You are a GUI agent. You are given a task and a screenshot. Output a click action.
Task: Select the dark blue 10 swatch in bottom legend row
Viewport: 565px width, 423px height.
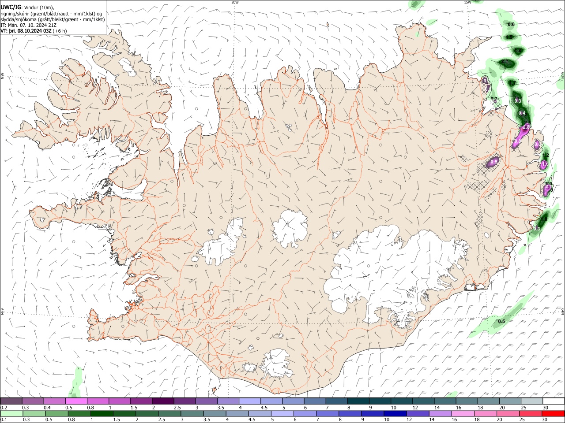tap(395, 414)
